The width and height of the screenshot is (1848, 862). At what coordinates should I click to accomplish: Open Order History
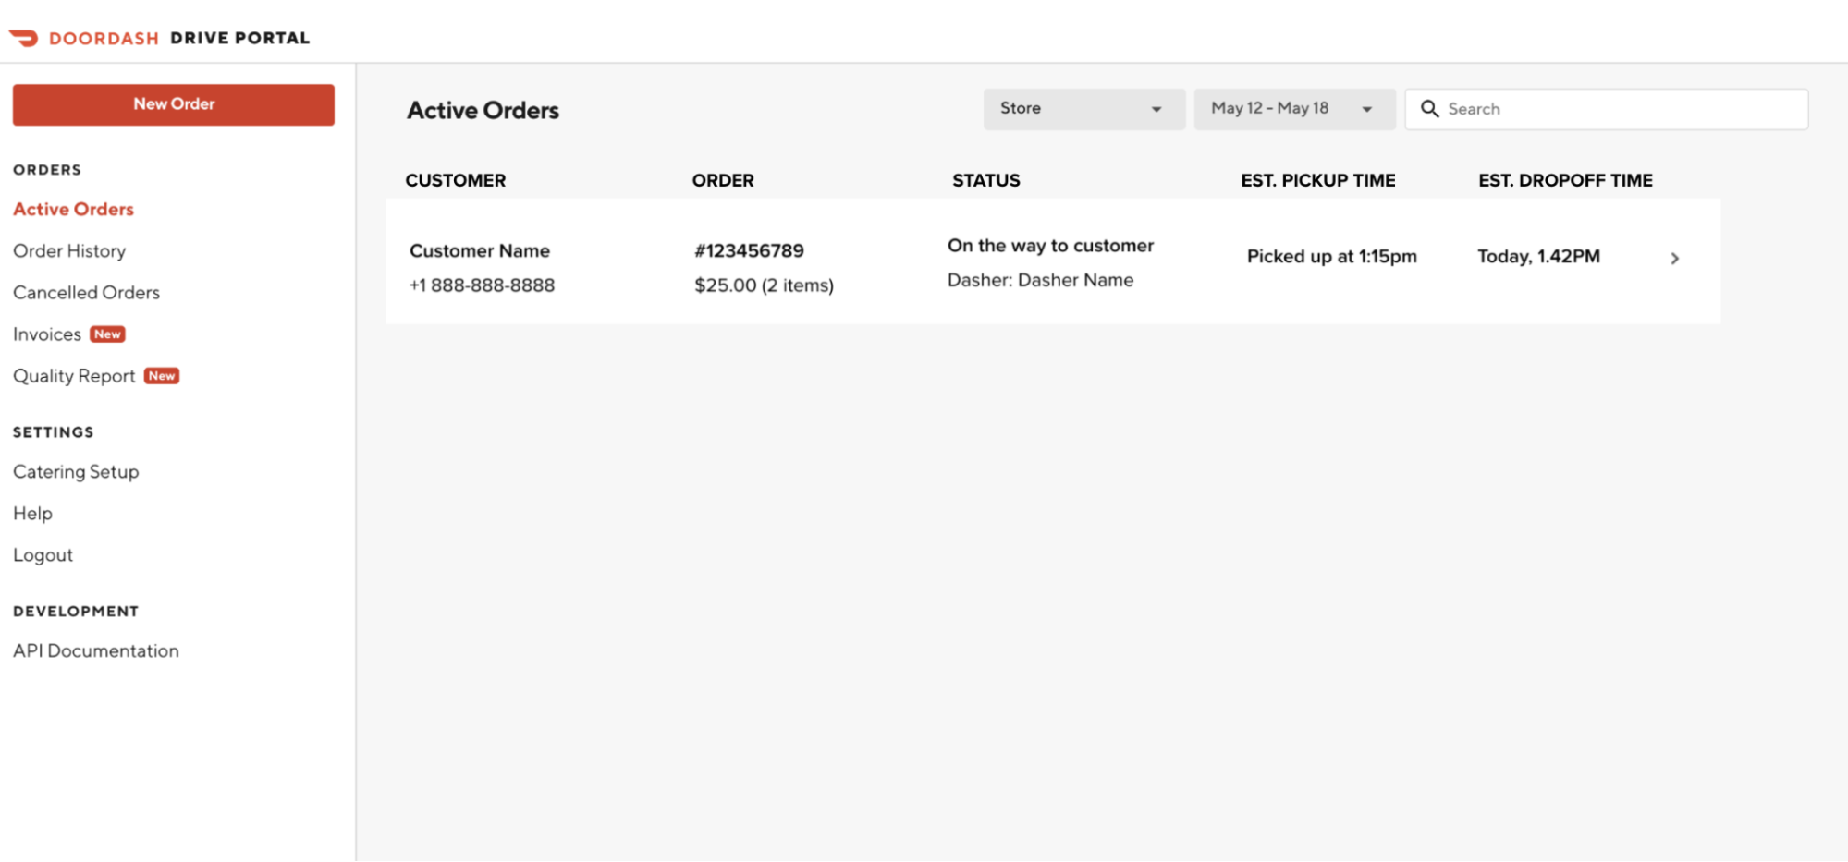[x=68, y=250]
